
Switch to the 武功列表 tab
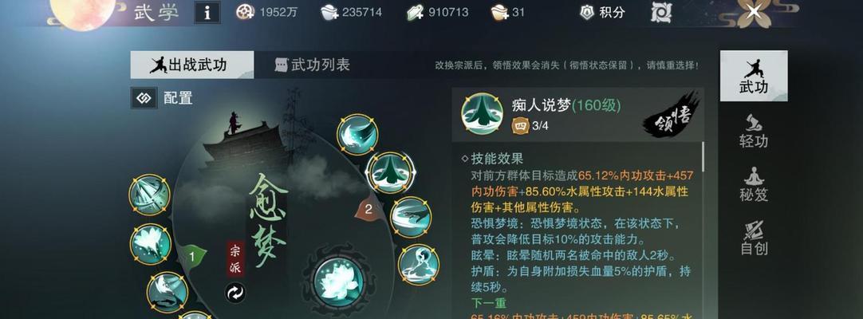[x=312, y=65]
